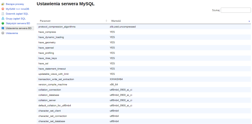
Task: Open Statystyki serwera BD page
Action: tap(18, 23)
